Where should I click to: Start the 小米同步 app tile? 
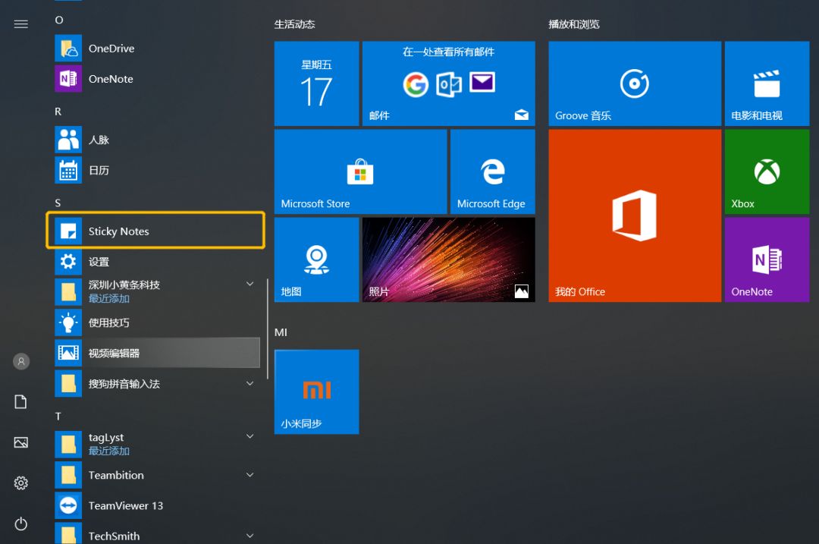point(316,391)
